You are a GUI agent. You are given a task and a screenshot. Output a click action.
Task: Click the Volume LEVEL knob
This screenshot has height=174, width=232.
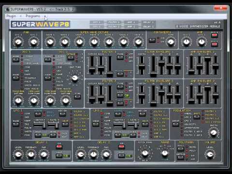(210, 154)
